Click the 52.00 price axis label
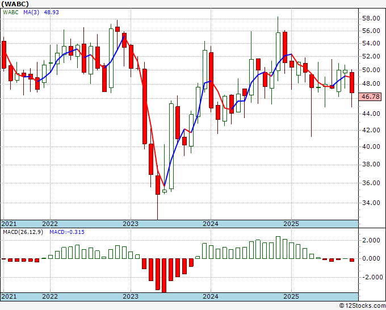Viewport: 386px width, 310px height. click(371, 56)
